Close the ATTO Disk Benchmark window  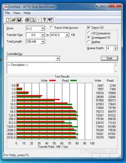tap(115, 6)
